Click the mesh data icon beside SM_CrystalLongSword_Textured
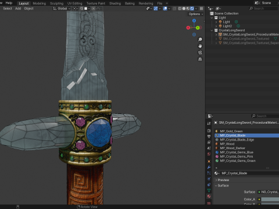The image size is (279, 209). click(x=275, y=39)
